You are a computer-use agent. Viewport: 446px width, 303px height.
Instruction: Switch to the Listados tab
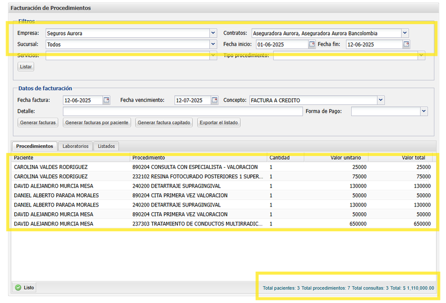pos(107,146)
